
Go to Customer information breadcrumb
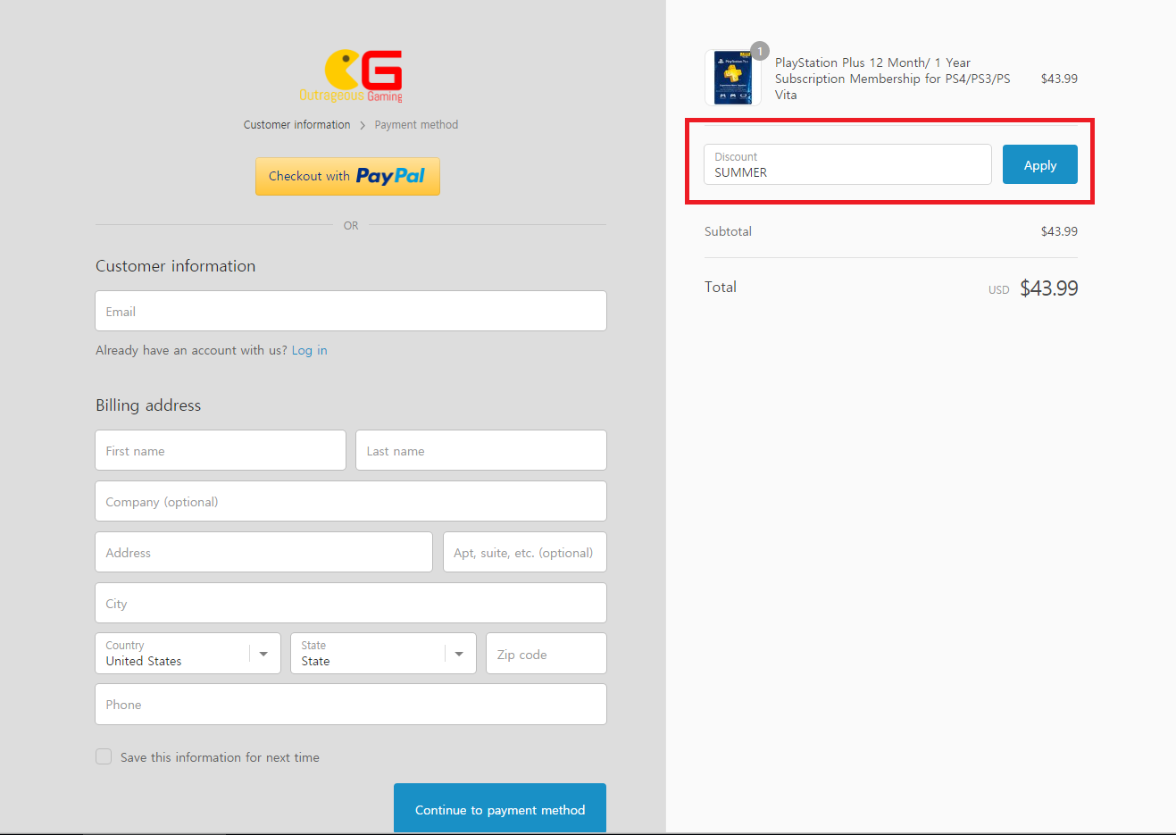tap(296, 125)
